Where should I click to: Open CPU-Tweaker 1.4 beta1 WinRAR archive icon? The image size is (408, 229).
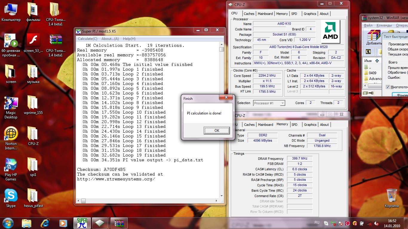click(56, 45)
